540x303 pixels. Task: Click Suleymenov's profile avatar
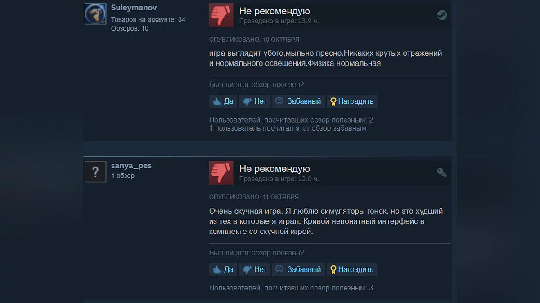(95, 14)
